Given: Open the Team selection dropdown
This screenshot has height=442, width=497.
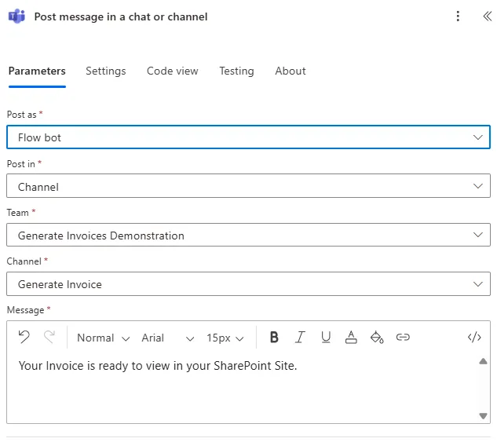Looking at the screenshot, I should [x=248, y=236].
